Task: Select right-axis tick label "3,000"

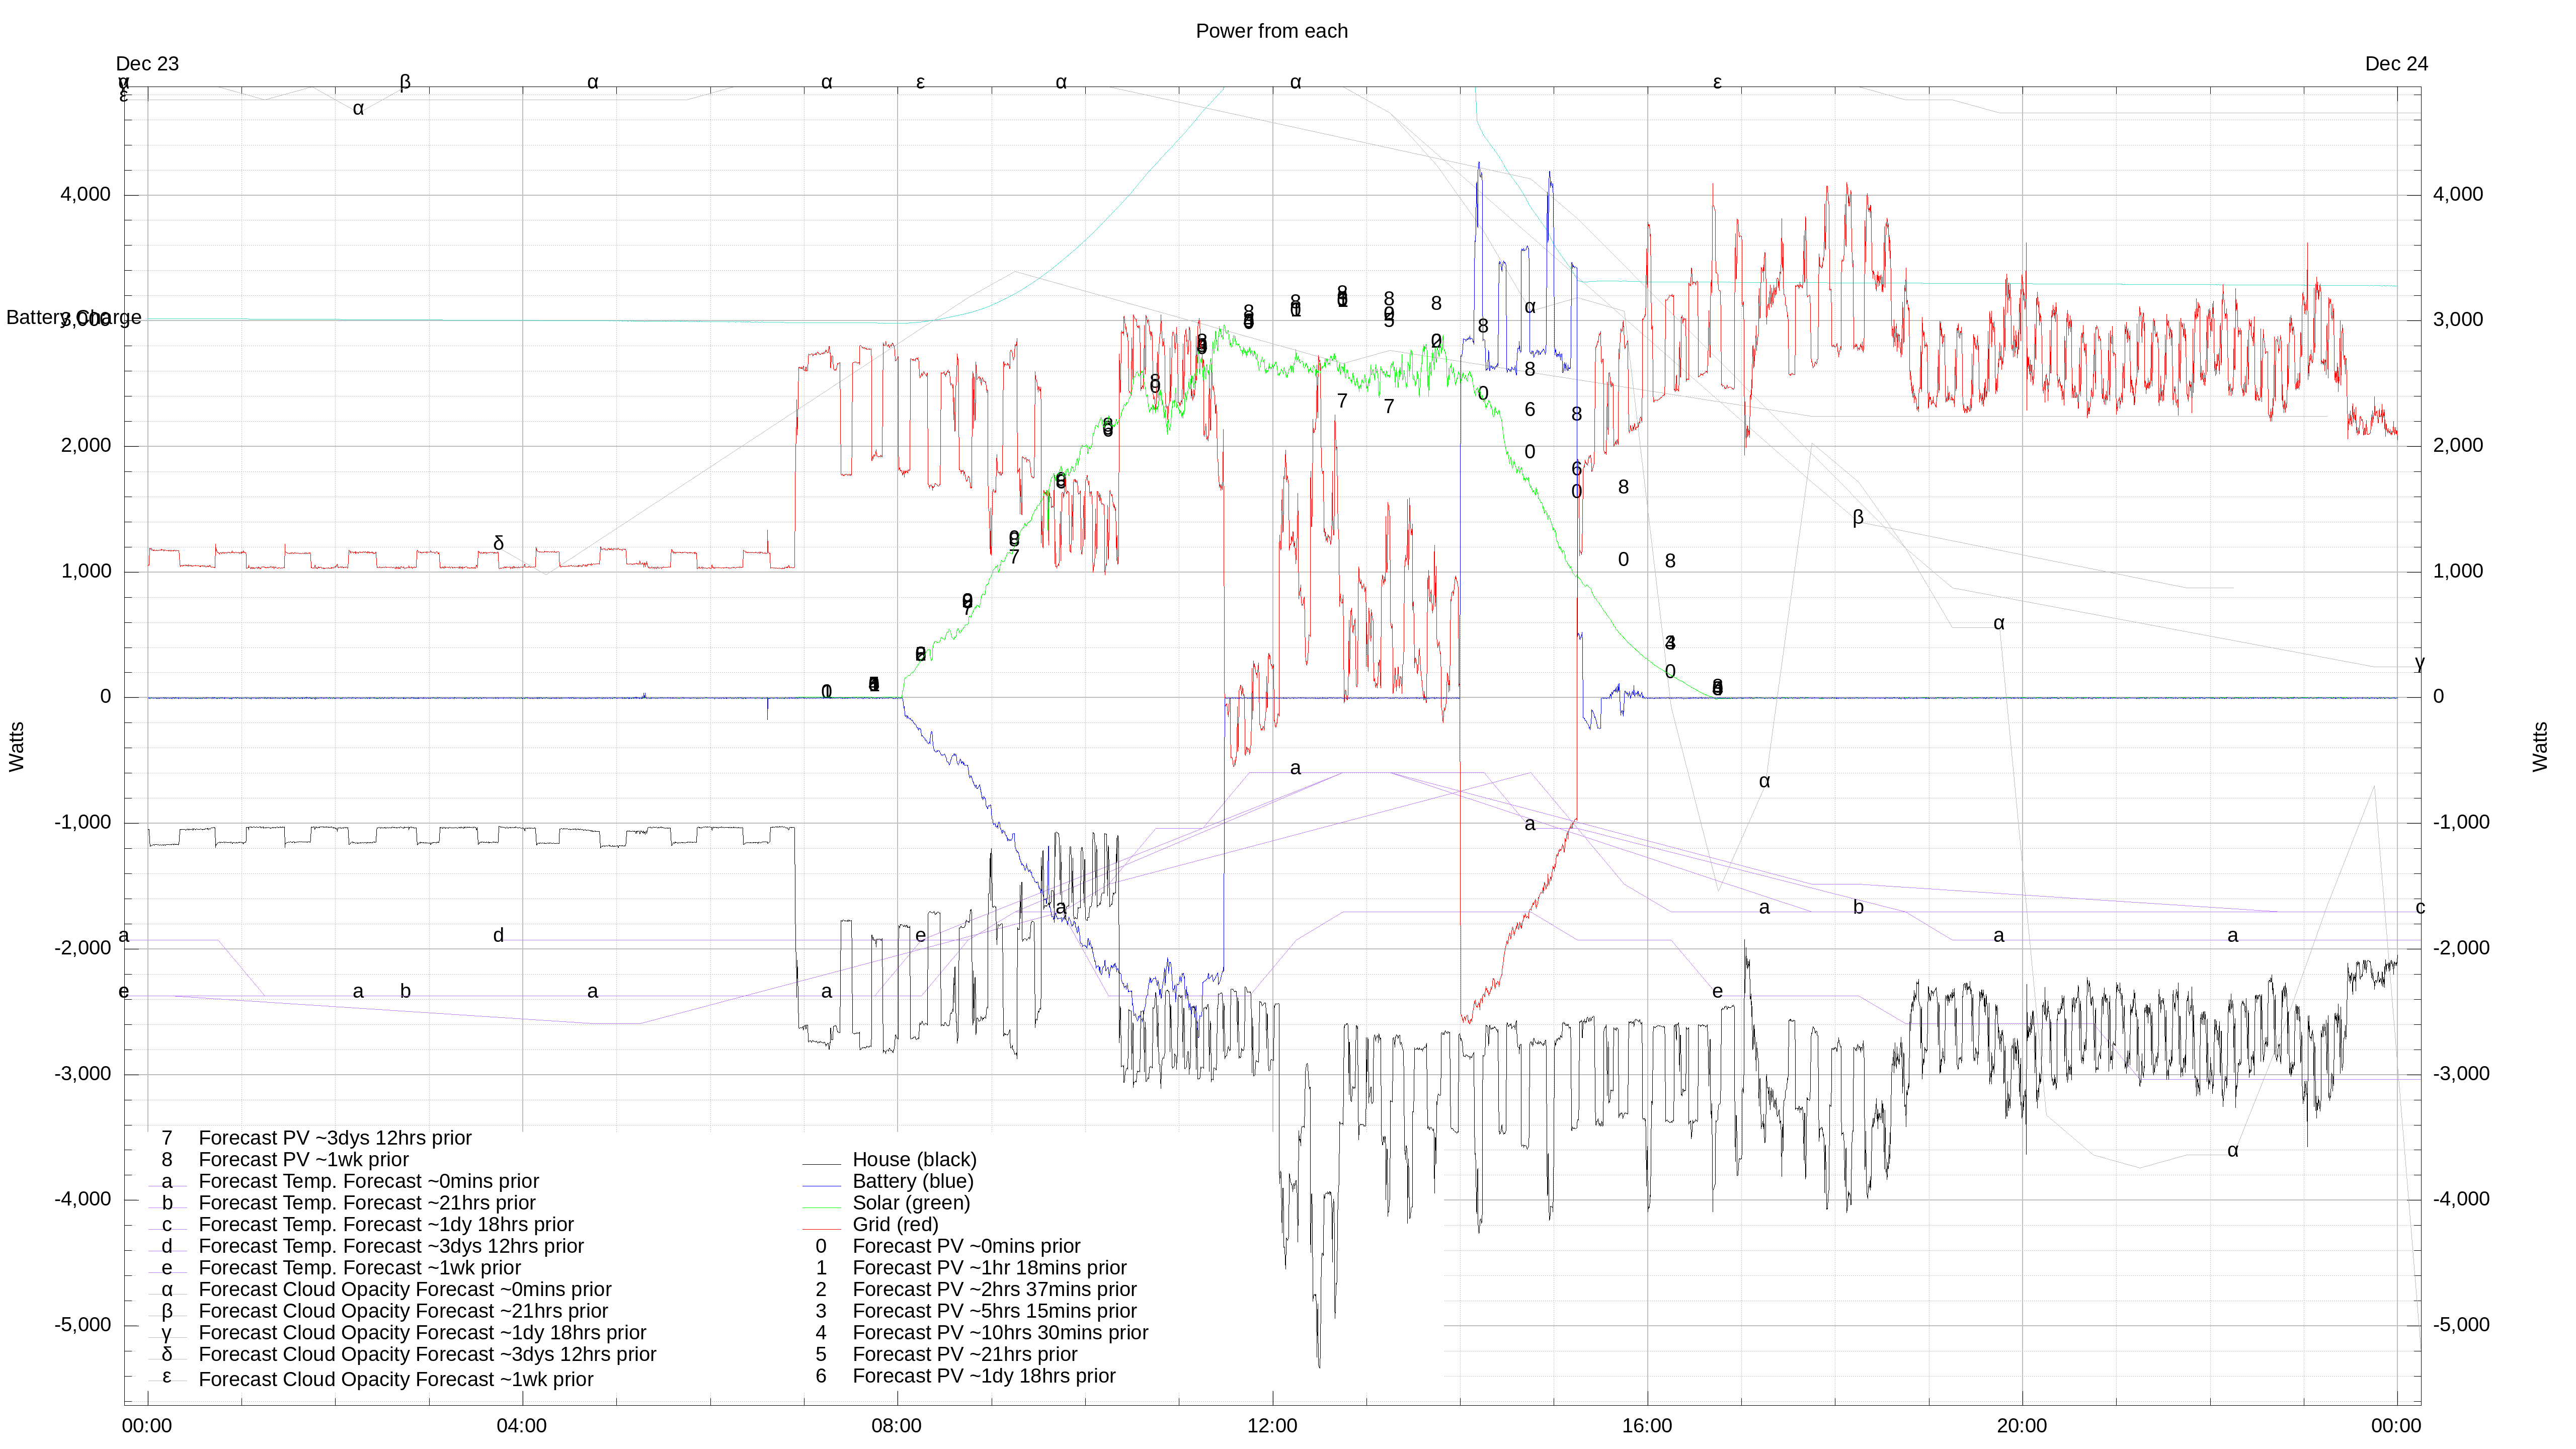Action: tap(2458, 320)
